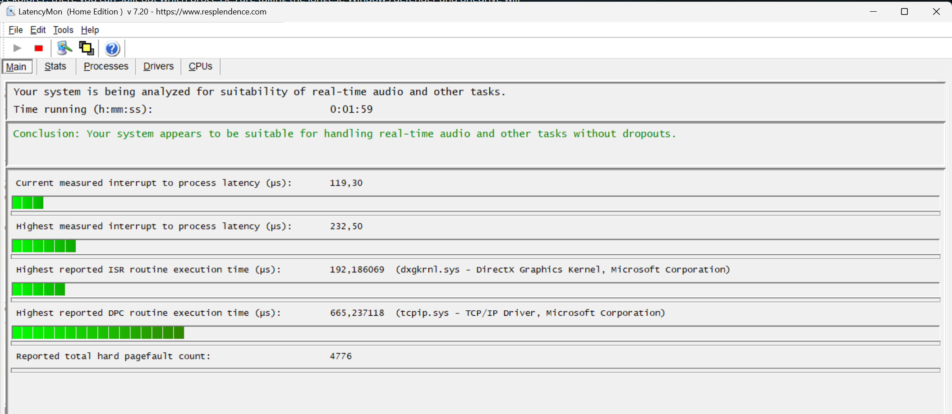952x414 pixels.
Task: Maximize the LatencyMon window
Action: click(904, 12)
